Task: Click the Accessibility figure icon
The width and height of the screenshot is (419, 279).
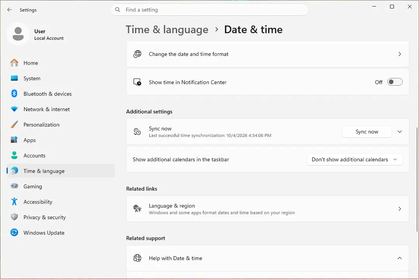Action: point(14,201)
